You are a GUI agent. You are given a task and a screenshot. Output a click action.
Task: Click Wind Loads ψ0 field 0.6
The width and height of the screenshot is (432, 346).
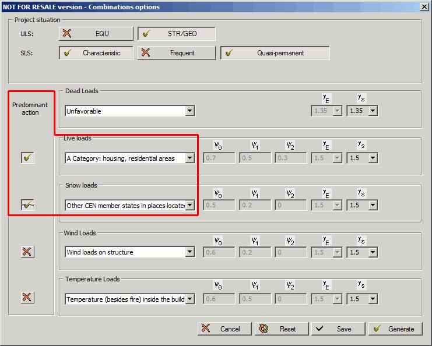click(x=219, y=252)
